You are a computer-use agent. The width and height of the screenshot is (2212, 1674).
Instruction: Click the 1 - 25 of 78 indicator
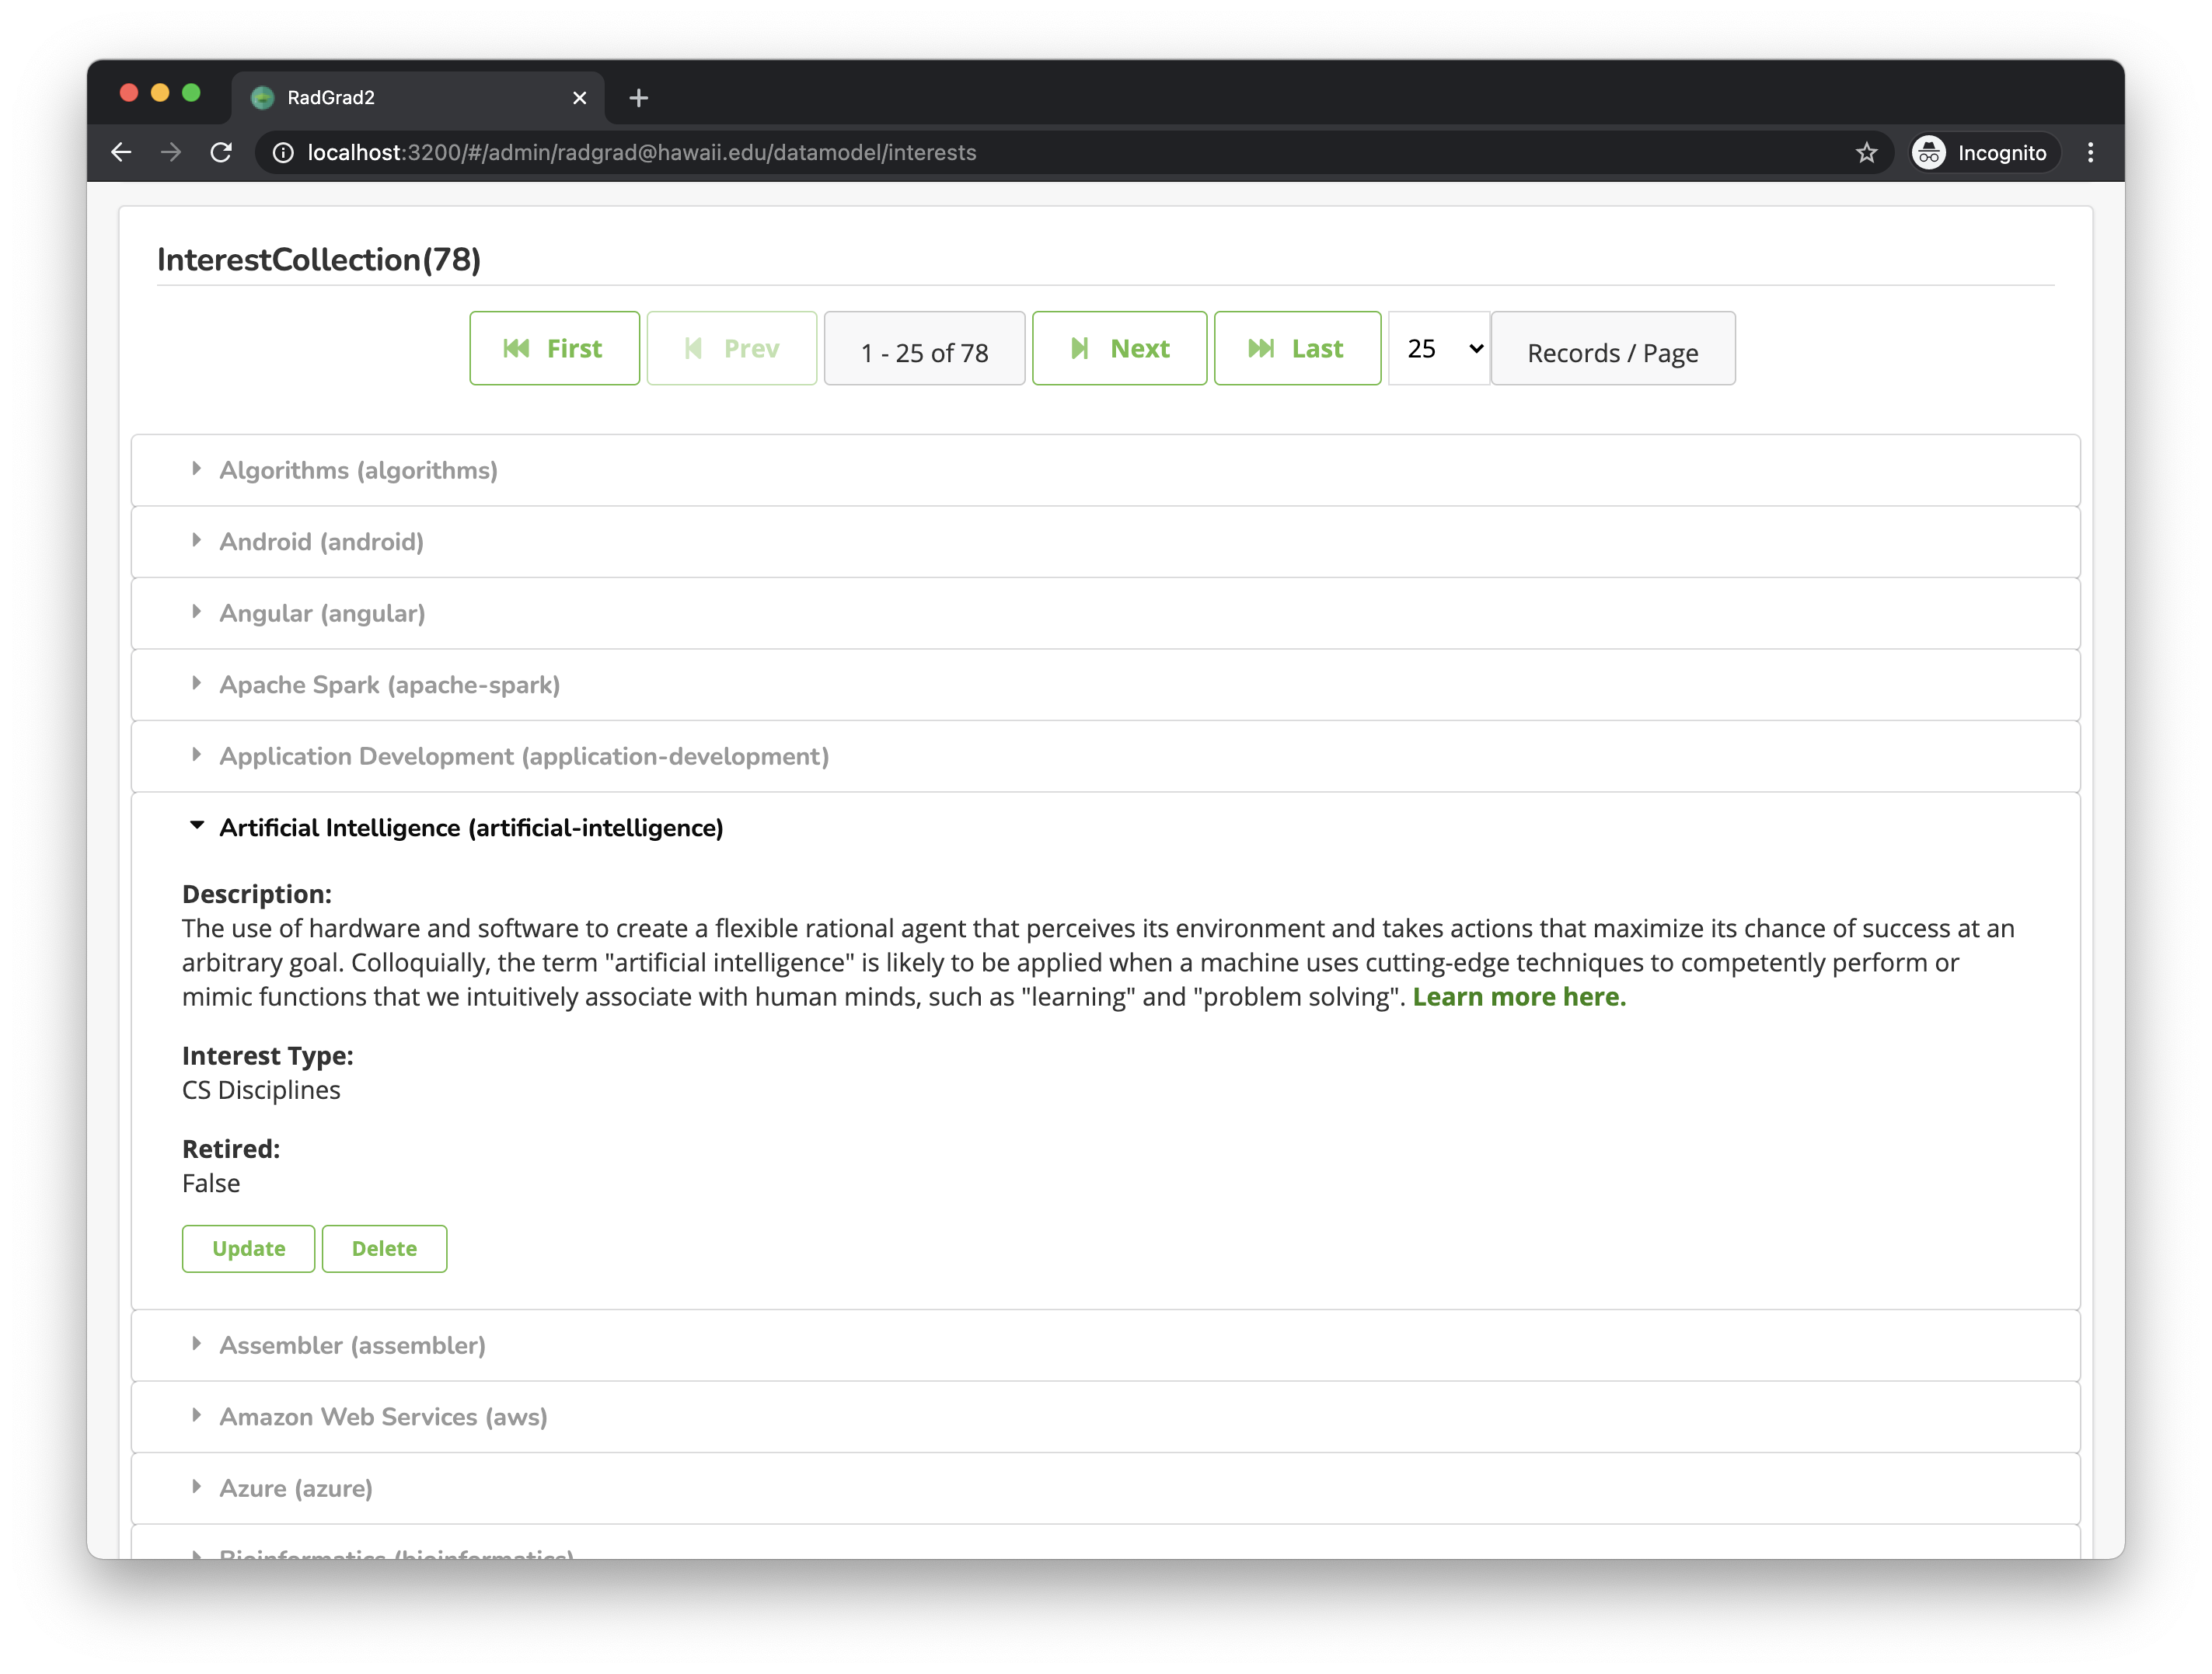tap(924, 348)
